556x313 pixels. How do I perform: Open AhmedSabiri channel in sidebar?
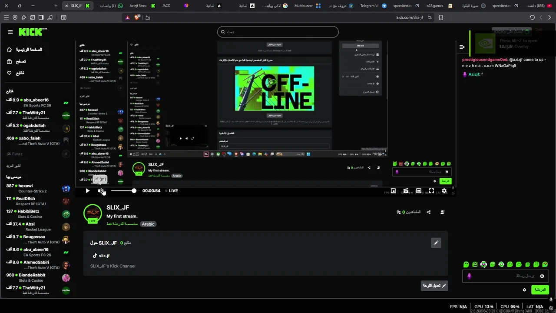pos(38,265)
